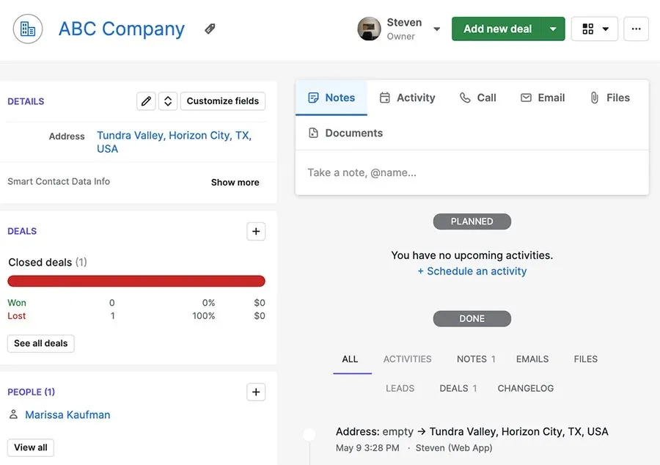660x465 pixels.
Task: Open the Steven owner dropdown arrow
Action: click(x=436, y=29)
